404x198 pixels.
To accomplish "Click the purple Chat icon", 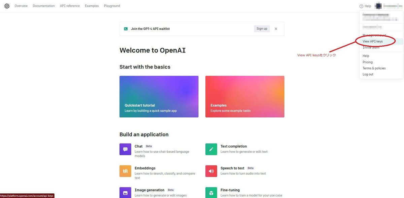I will tap(125, 149).
